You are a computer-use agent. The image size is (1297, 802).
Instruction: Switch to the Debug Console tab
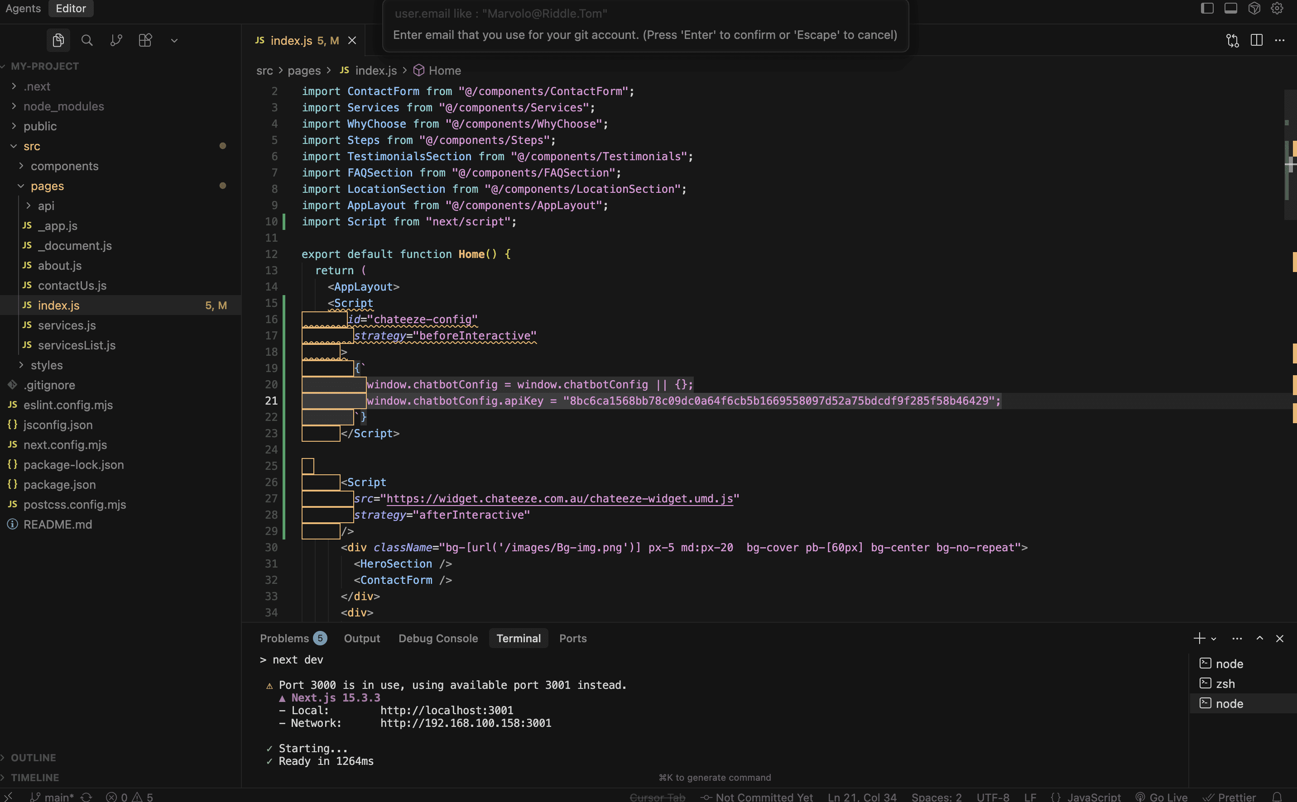click(438, 638)
